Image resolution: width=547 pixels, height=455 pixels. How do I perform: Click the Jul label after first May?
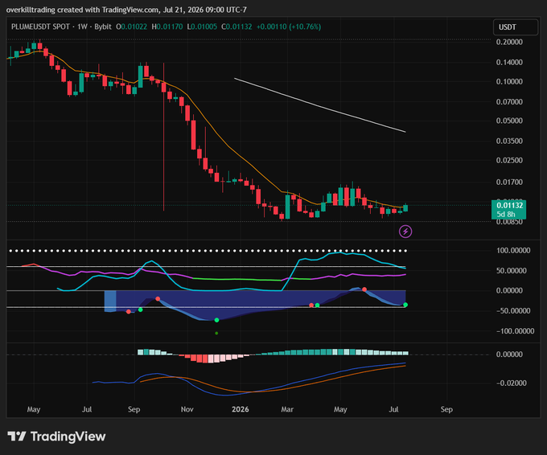click(x=87, y=409)
